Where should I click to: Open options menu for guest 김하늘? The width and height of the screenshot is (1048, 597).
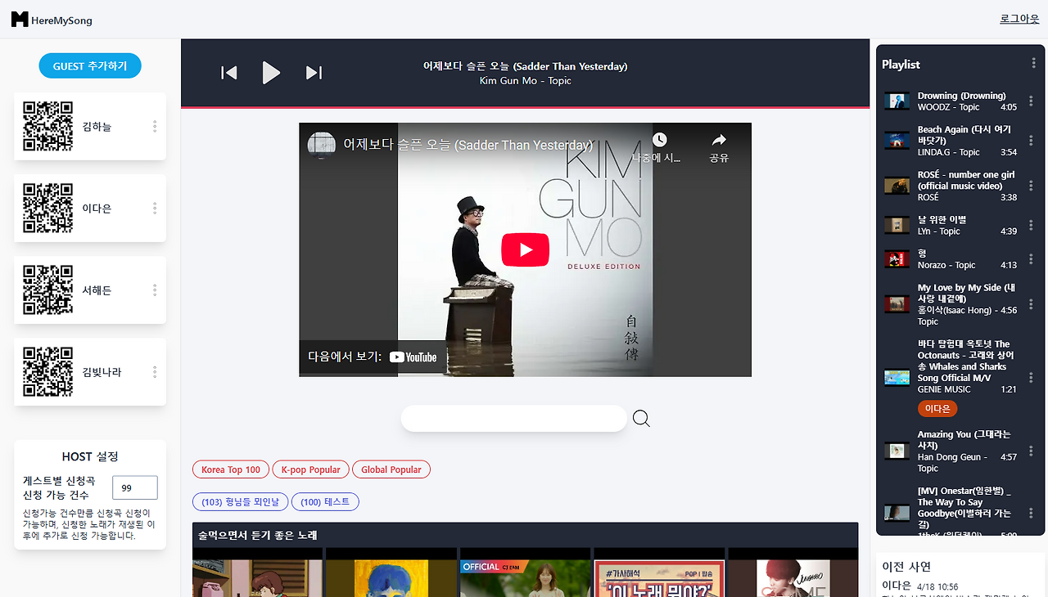[155, 127]
